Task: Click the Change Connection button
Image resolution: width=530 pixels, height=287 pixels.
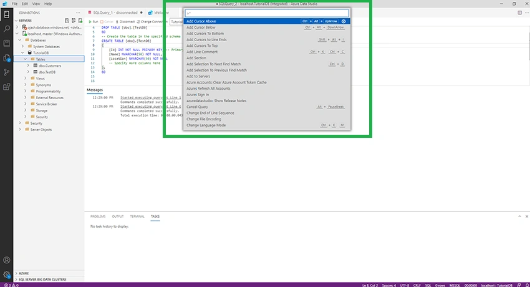Action: pos(152,22)
